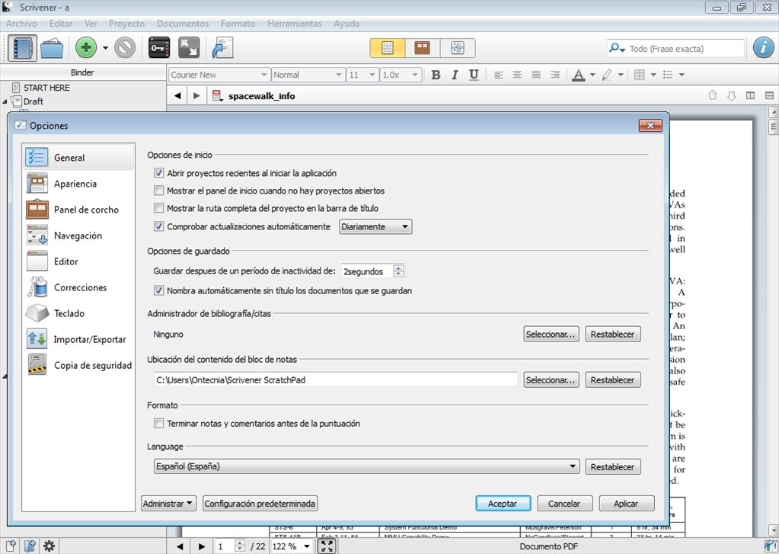Uncheck Abrir proyectos recientes al iniciar
The width and height of the screenshot is (779, 554).
click(158, 173)
